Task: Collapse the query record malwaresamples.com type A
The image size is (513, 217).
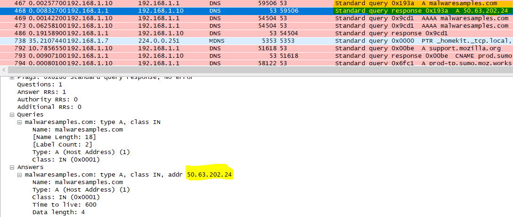Action: pyautogui.click(x=20, y=123)
